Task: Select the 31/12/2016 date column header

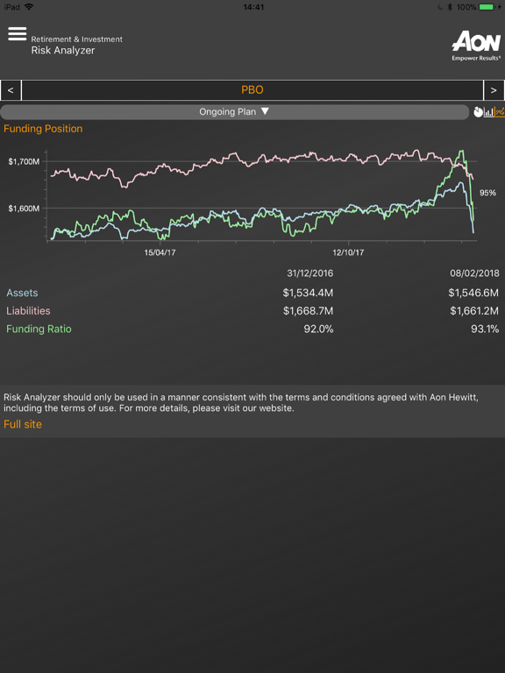Action: pos(309,273)
